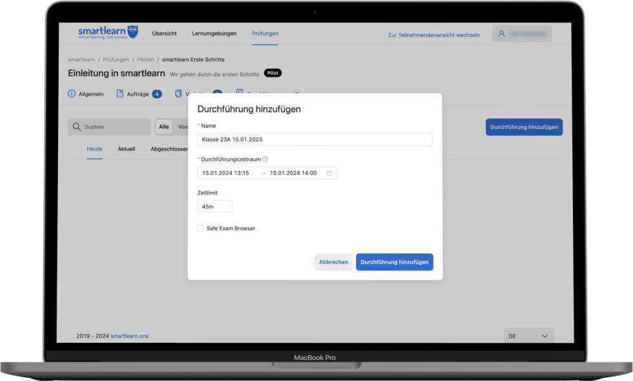633x381 pixels.
Task: Click the search magnifier icon
Action: [76, 127]
